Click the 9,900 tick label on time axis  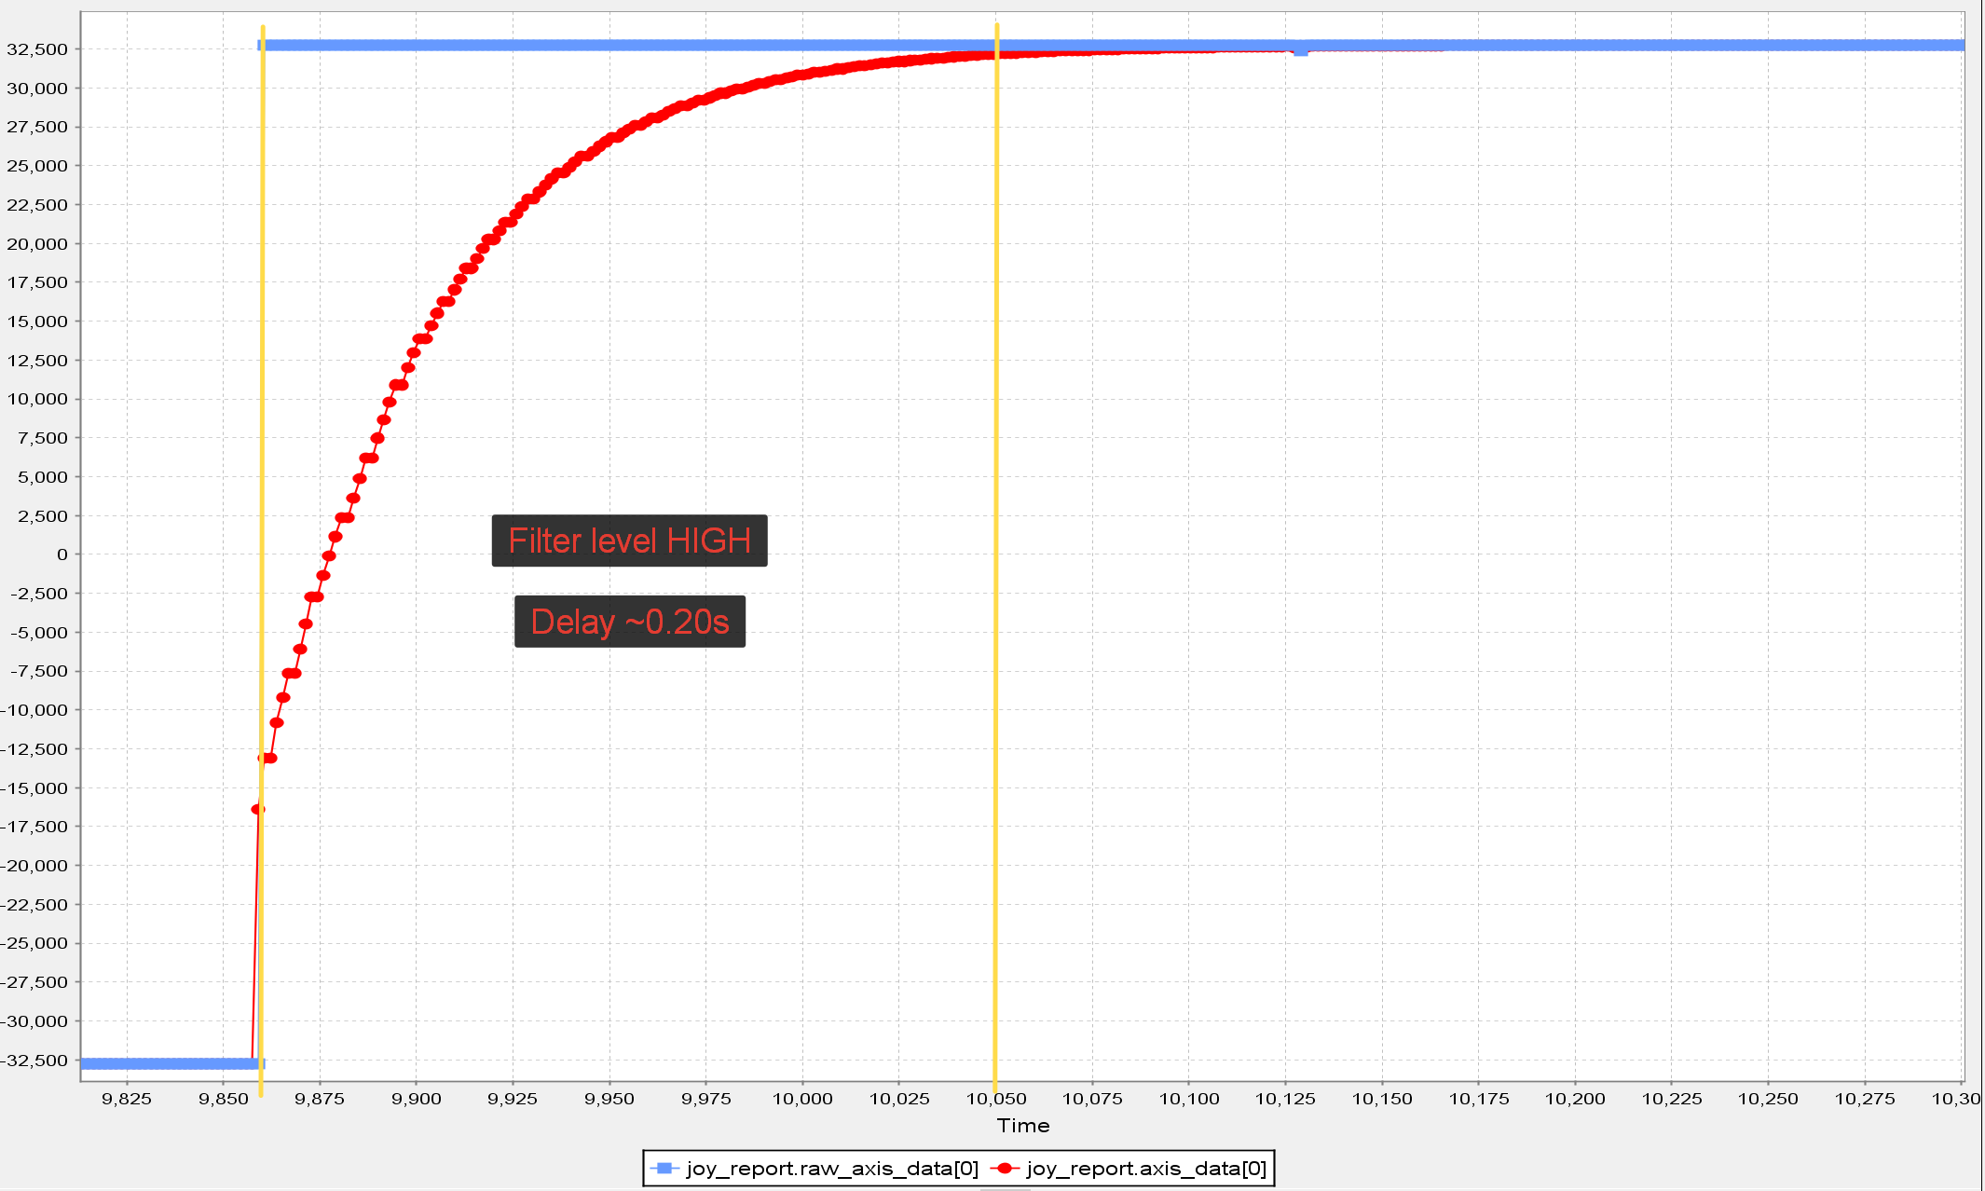pos(417,1099)
